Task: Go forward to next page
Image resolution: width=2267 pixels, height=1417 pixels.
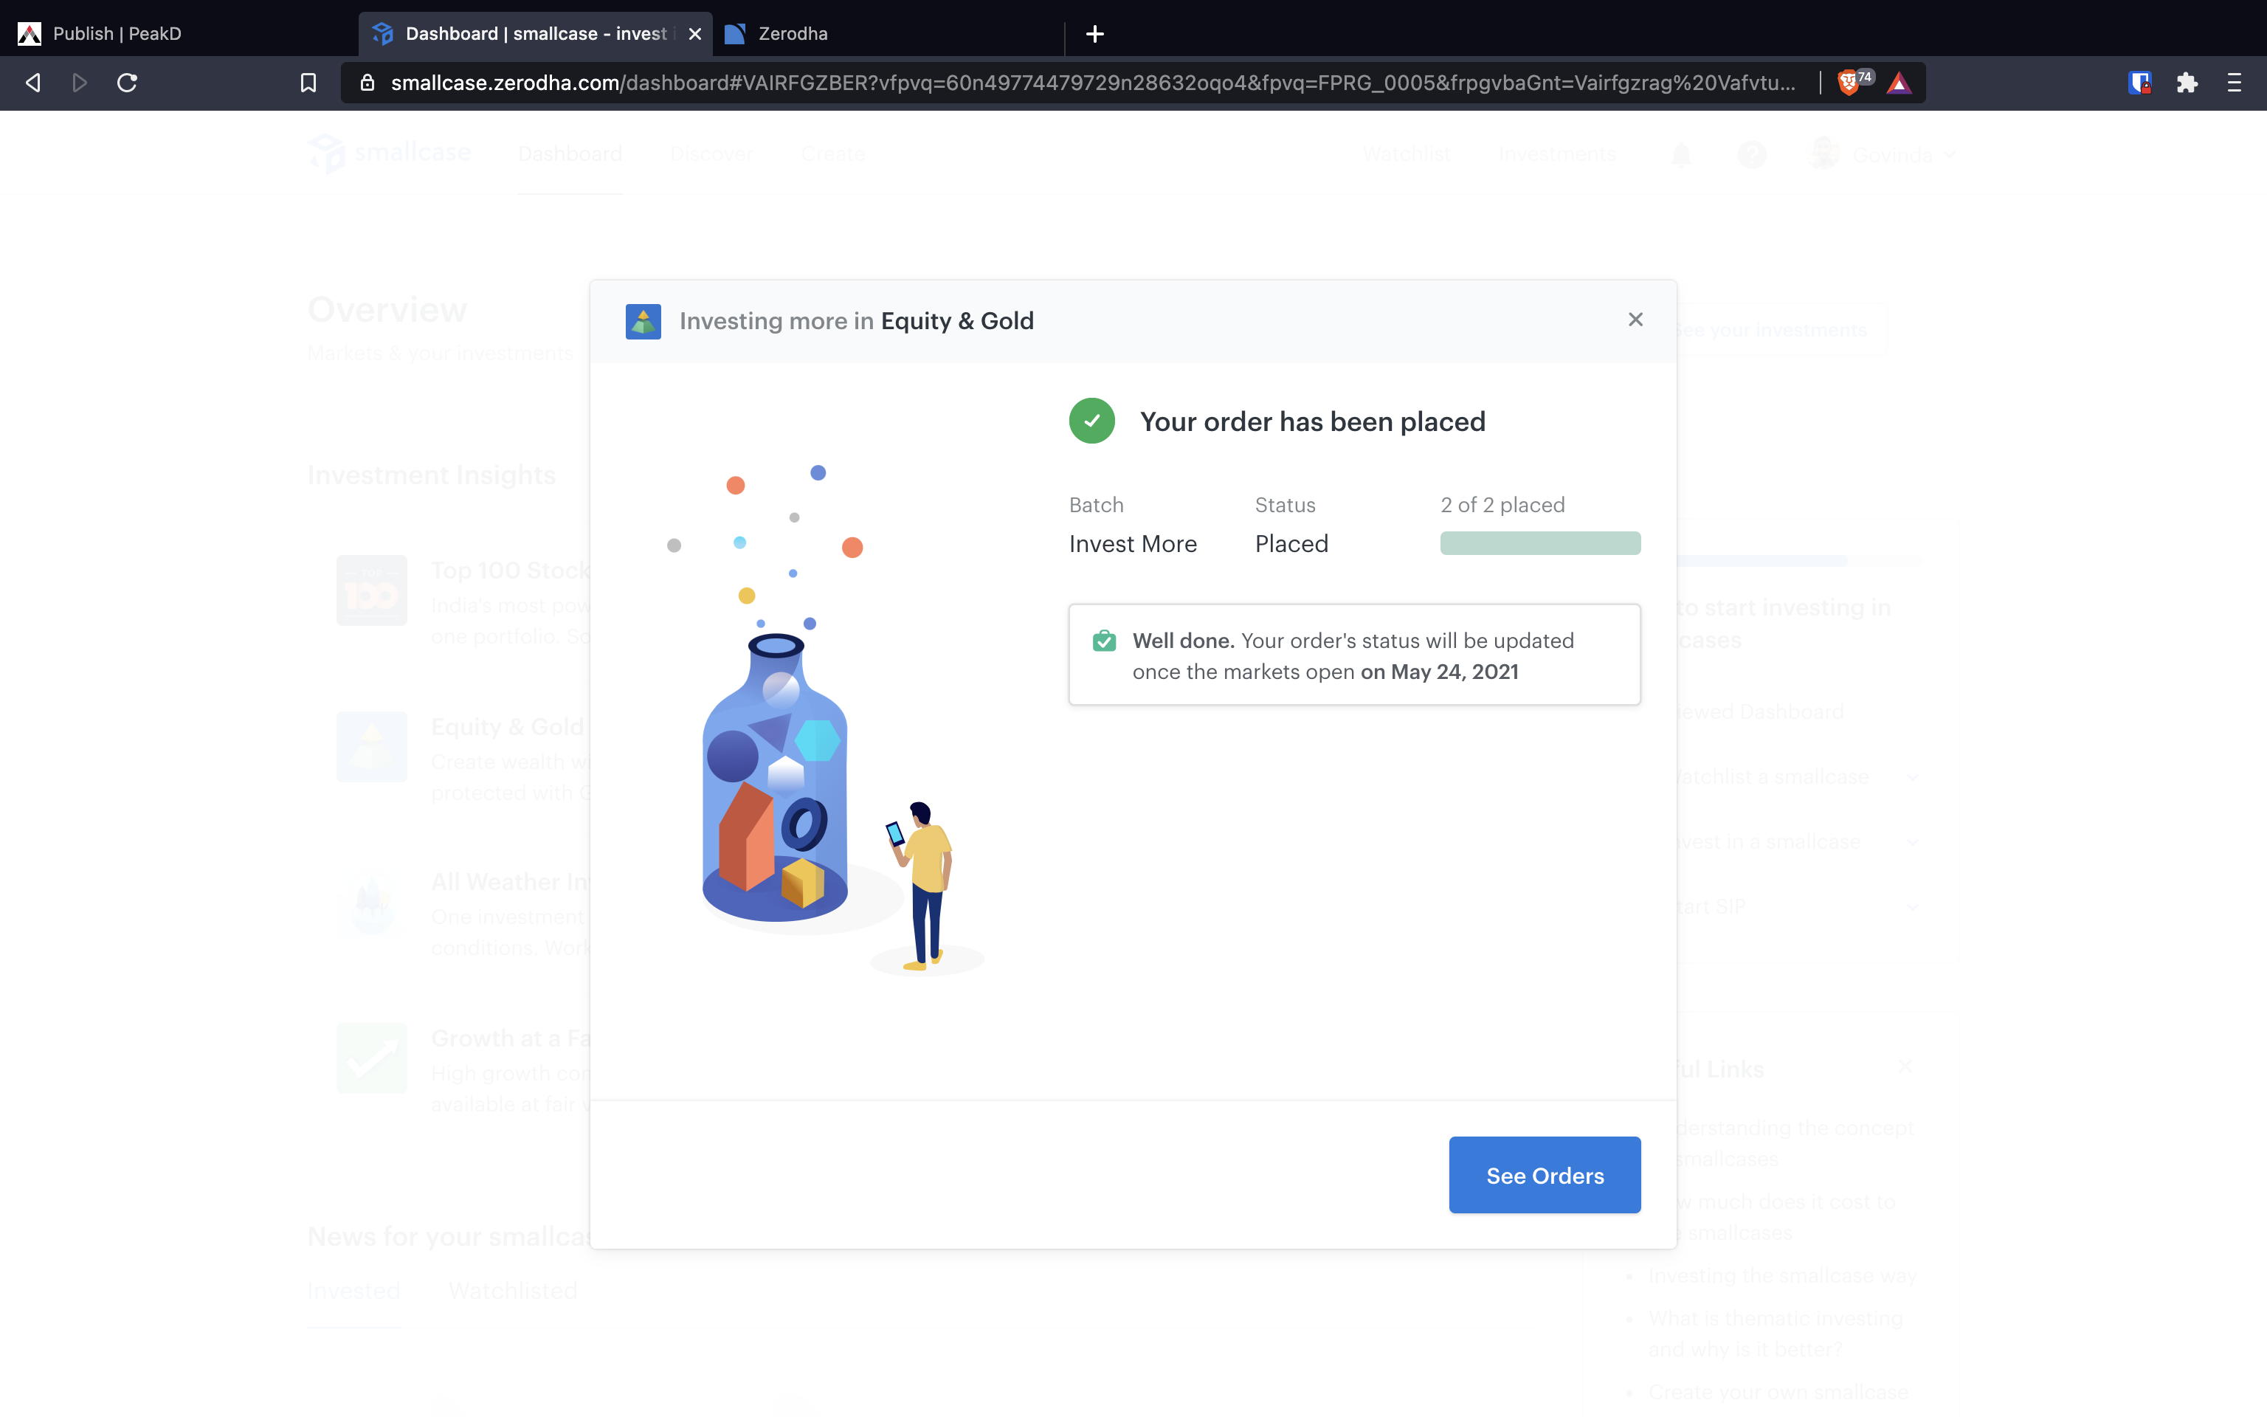Action: coord(80,83)
